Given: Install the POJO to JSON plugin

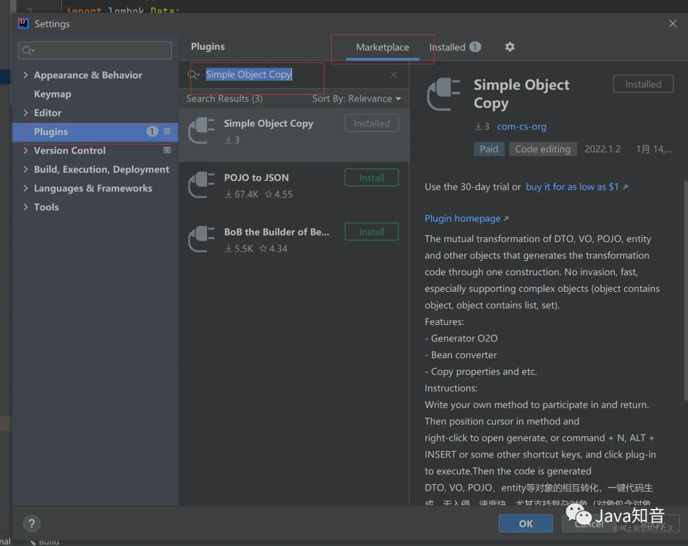Looking at the screenshot, I should coord(371,178).
